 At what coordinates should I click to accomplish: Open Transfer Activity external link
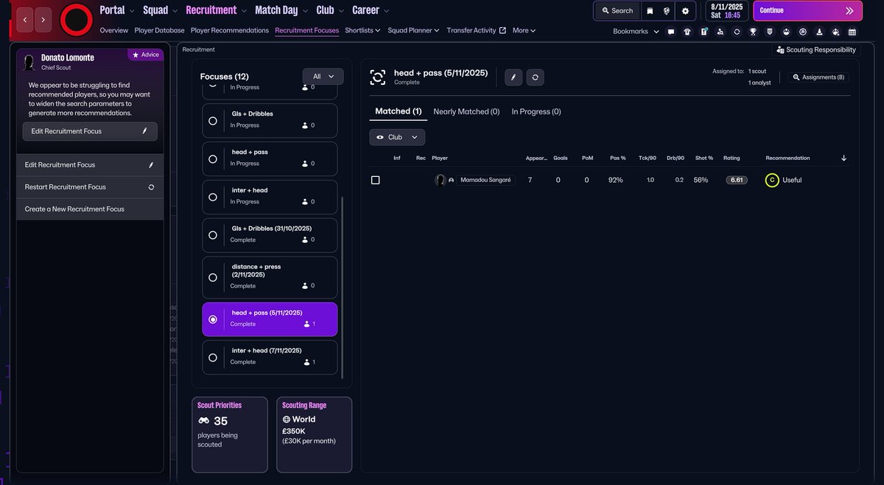pyautogui.click(x=476, y=31)
